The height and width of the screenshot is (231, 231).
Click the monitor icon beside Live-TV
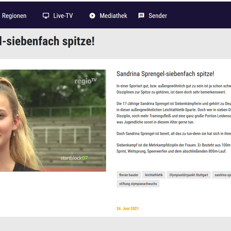point(46,16)
